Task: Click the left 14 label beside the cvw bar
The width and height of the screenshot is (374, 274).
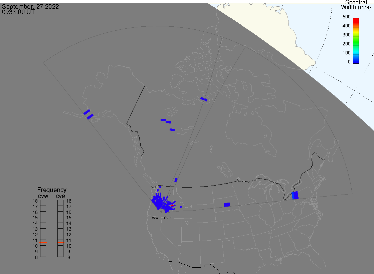Action: tap(35, 224)
